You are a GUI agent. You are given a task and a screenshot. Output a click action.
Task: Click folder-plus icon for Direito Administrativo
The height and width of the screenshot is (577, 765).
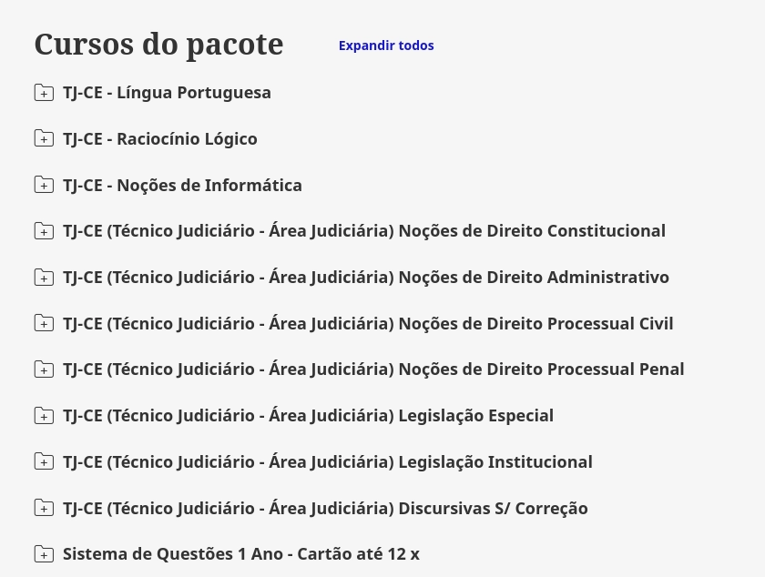[44, 278]
